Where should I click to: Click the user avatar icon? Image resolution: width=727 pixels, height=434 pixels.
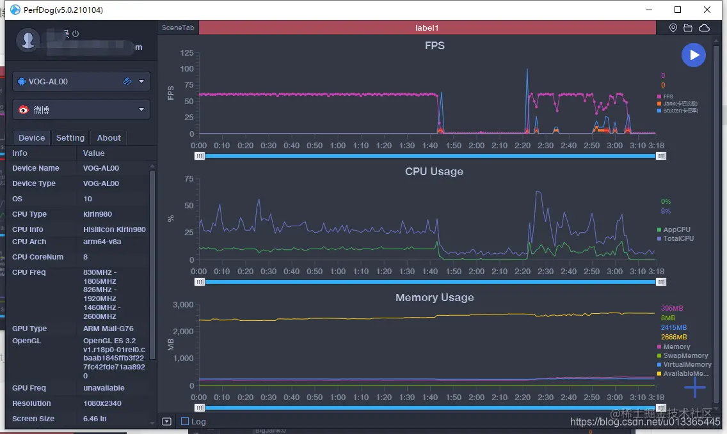point(28,40)
